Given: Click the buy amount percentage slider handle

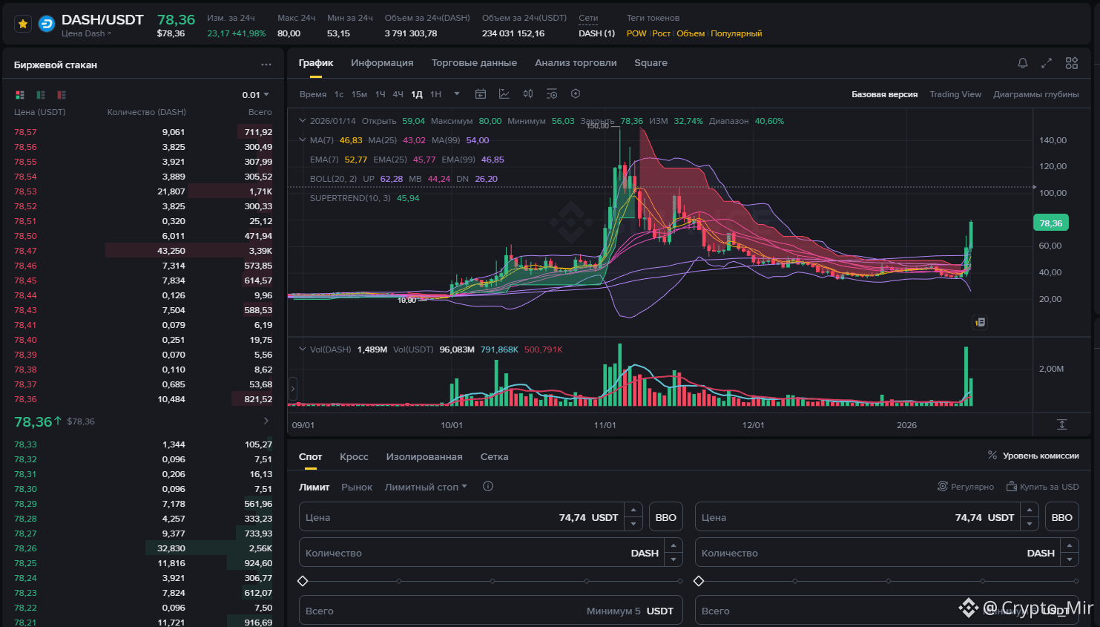Looking at the screenshot, I should (303, 581).
